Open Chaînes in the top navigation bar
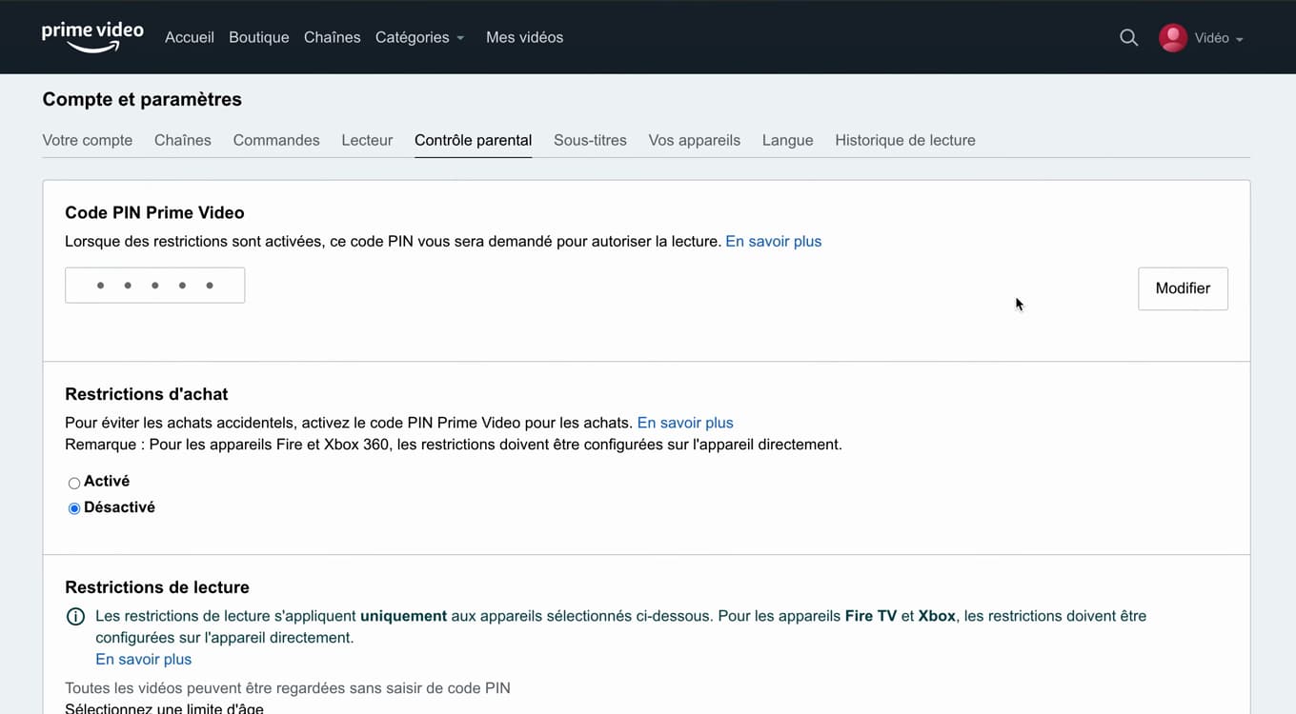This screenshot has height=714, width=1296. (x=332, y=37)
